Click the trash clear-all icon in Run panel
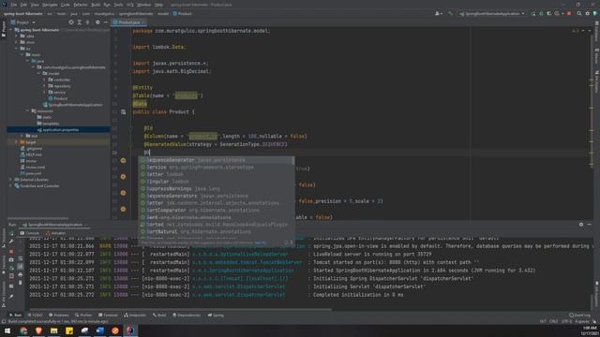 point(21,283)
